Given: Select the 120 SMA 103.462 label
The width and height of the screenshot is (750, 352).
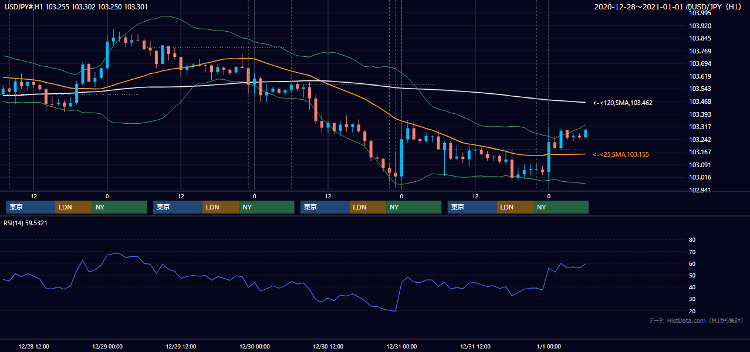Looking at the screenshot, I should pyautogui.click(x=623, y=103).
